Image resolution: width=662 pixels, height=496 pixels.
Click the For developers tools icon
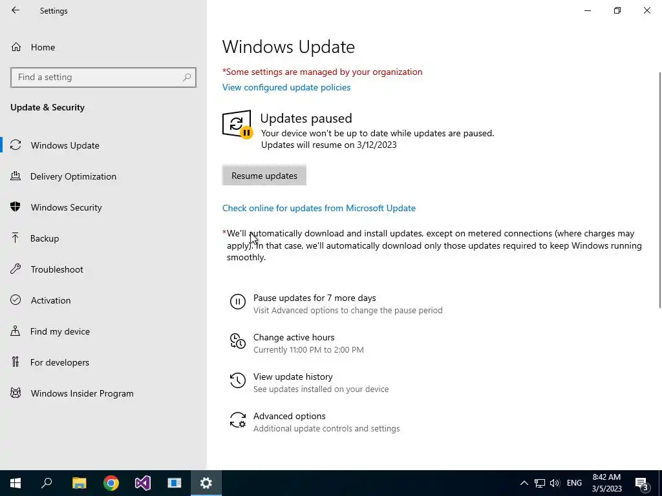[16, 362]
